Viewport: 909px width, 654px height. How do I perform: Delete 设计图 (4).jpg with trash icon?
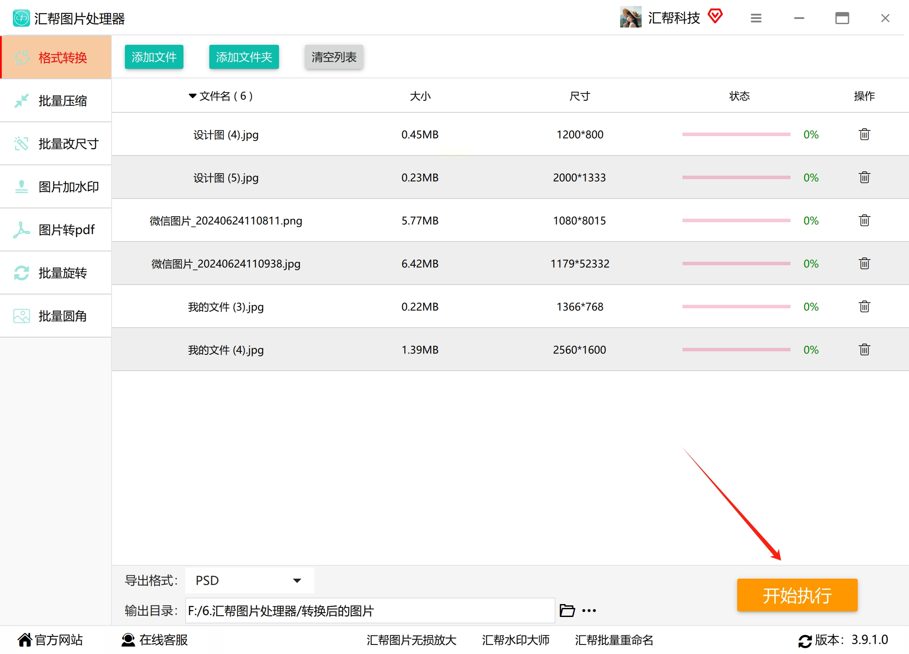pyautogui.click(x=864, y=134)
